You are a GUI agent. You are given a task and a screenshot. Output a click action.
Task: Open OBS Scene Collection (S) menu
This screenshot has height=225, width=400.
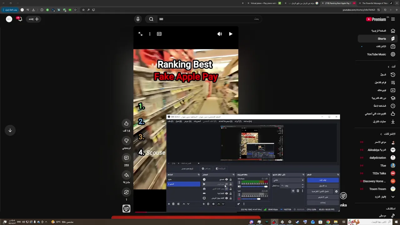[x=226, y=121]
